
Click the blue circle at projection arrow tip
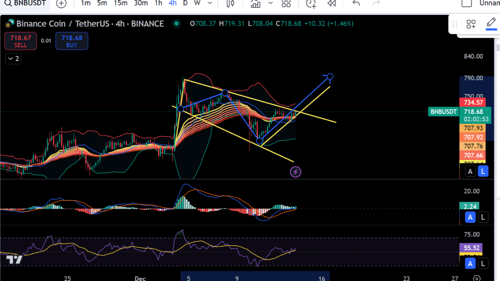(x=330, y=76)
